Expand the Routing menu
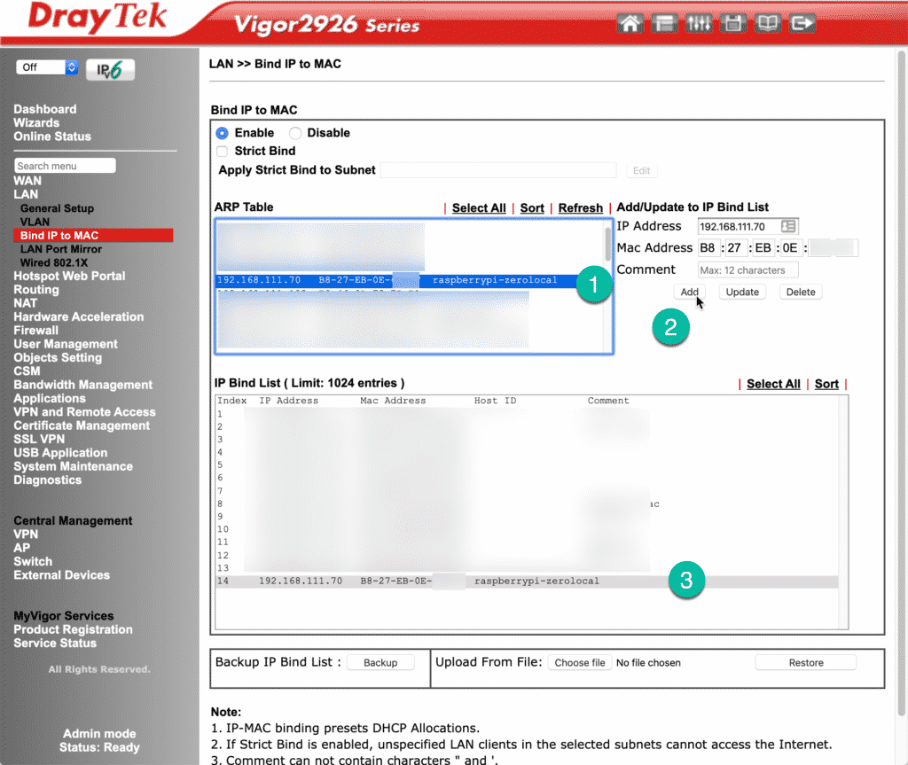Screen dimensions: 908x765 pos(36,290)
